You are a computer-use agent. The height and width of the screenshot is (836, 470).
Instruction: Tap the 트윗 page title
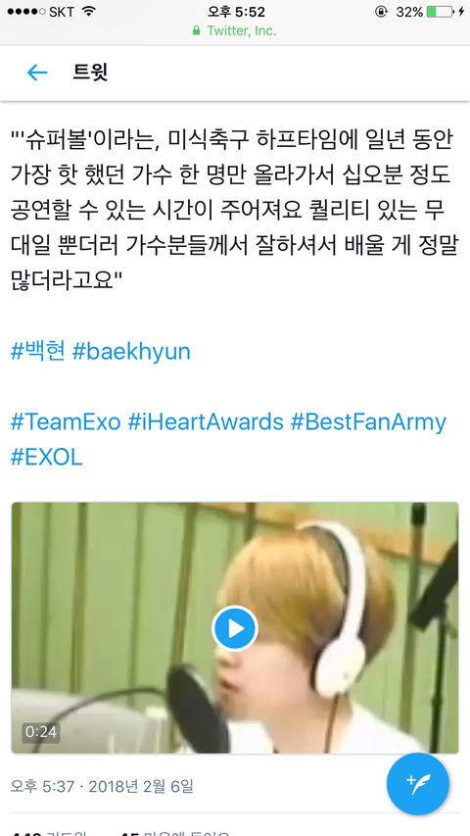(x=90, y=73)
